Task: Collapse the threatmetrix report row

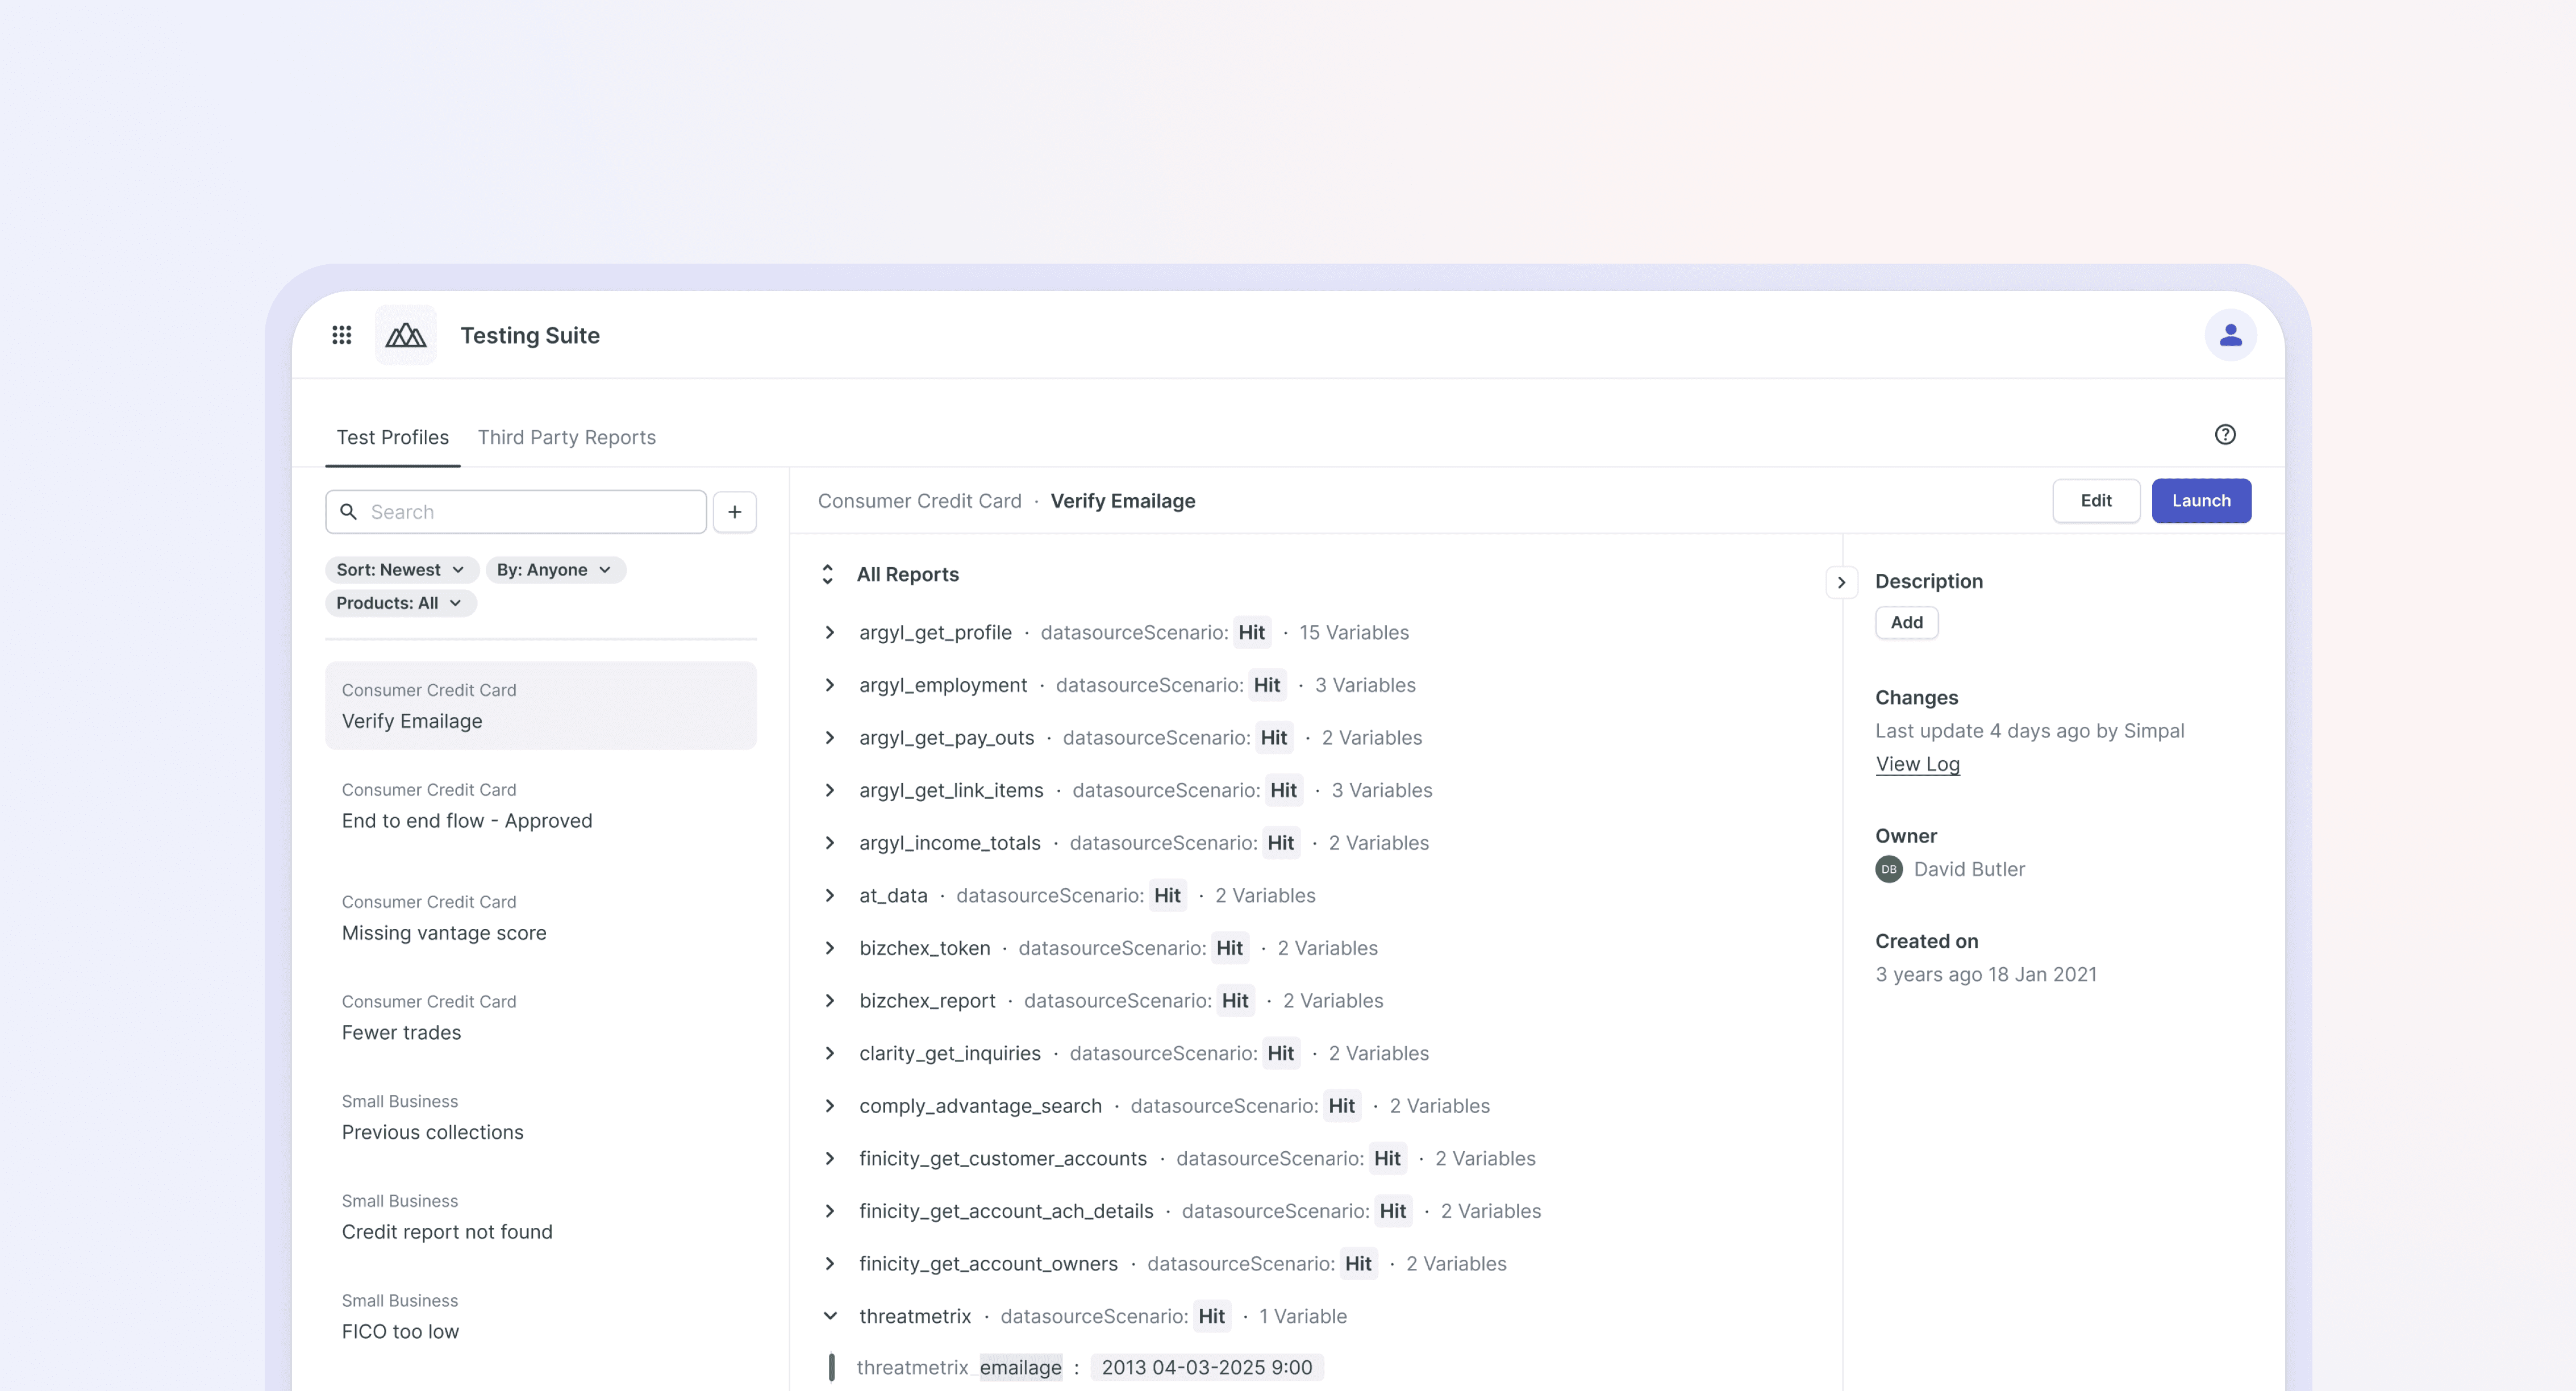Action: 829,1316
